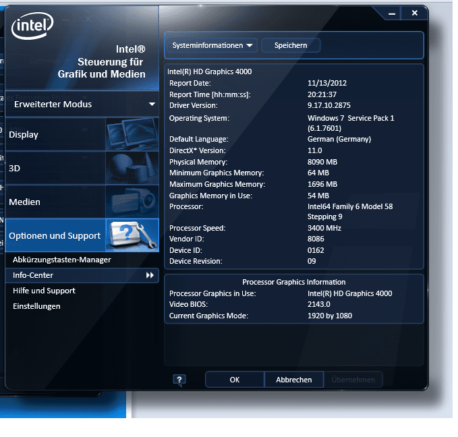Click the help question mark icon

(179, 380)
